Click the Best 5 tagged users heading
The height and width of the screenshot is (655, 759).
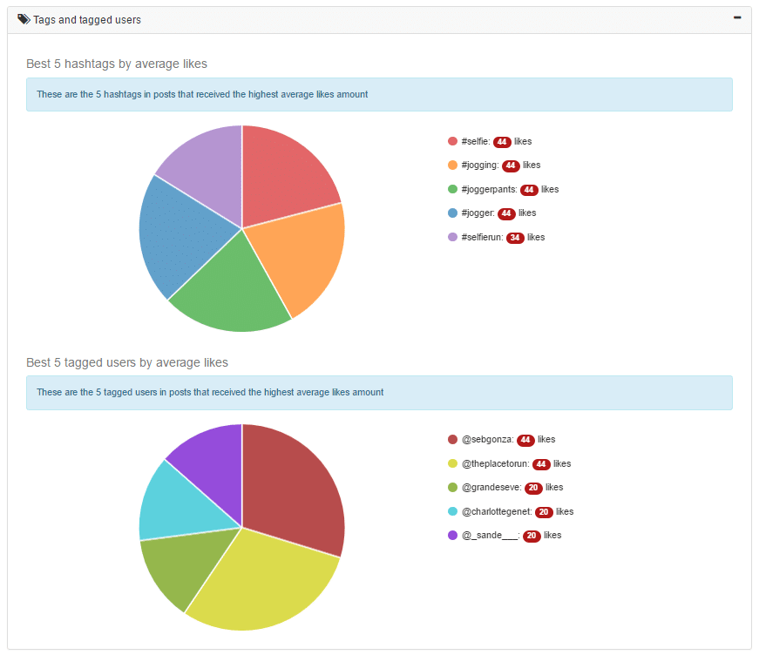[x=127, y=362]
